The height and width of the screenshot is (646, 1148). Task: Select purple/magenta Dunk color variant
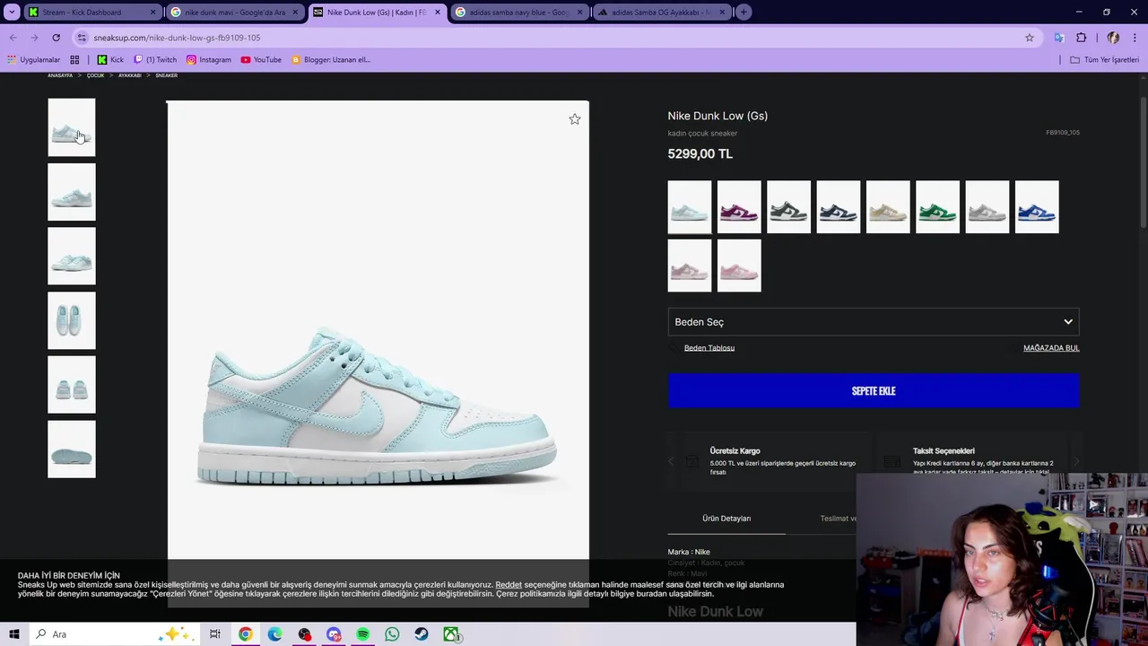click(739, 207)
